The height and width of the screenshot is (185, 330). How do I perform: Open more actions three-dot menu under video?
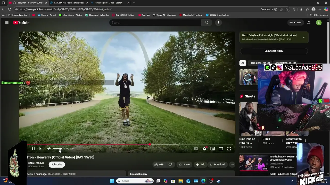(232, 164)
